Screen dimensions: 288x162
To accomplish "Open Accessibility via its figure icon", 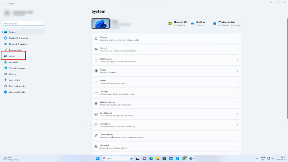I will coord(5,80).
